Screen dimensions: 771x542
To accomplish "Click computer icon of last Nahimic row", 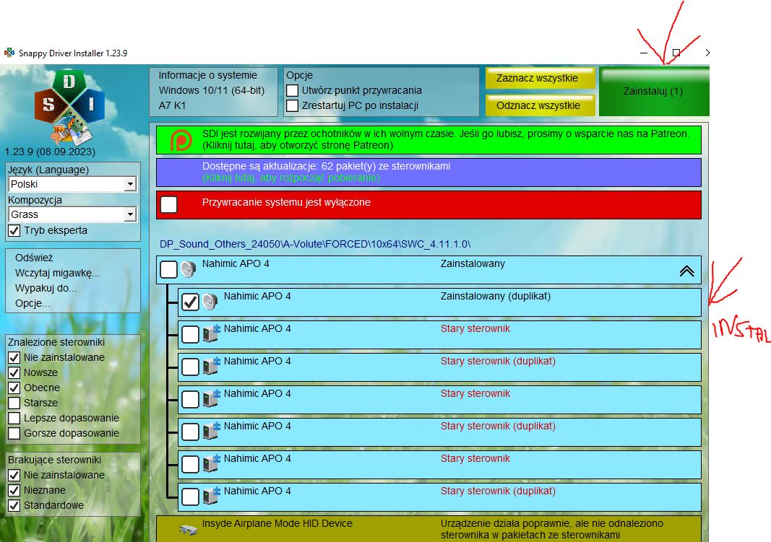I will [211, 497].
